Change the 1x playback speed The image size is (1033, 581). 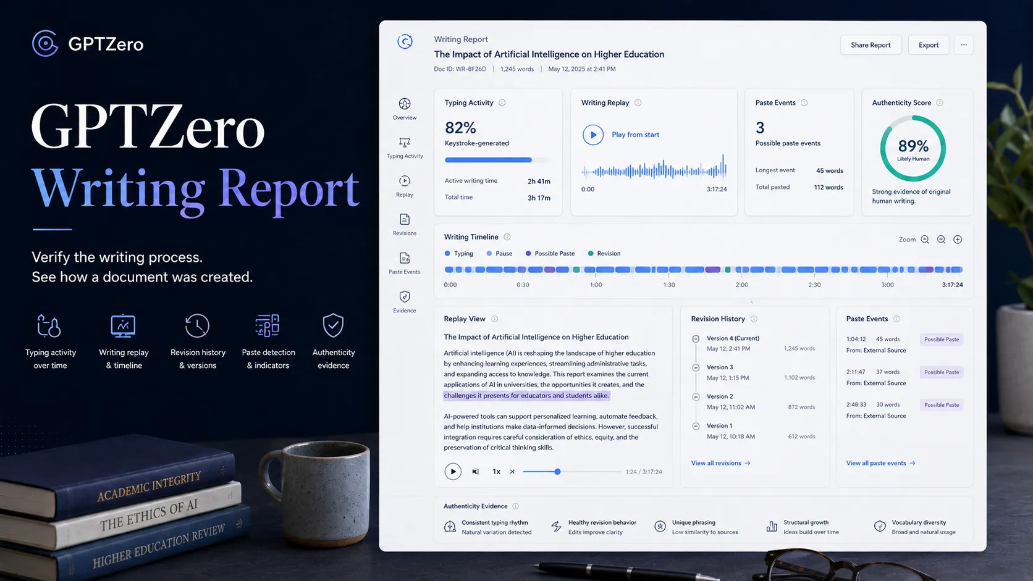tap(496, 472)
